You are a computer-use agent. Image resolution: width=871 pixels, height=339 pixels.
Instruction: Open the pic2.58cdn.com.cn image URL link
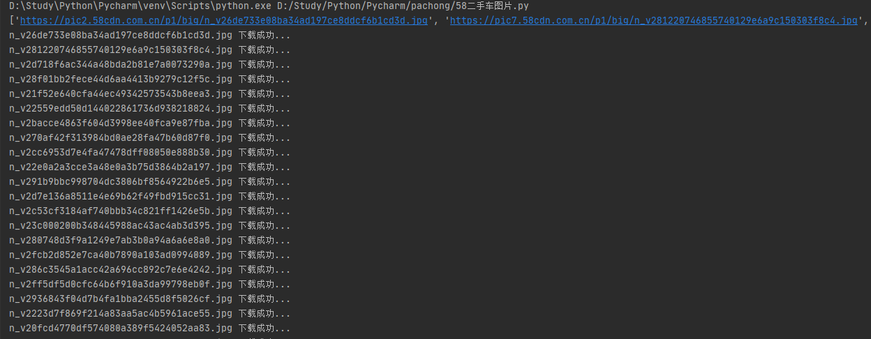click(x=223, y=21)
